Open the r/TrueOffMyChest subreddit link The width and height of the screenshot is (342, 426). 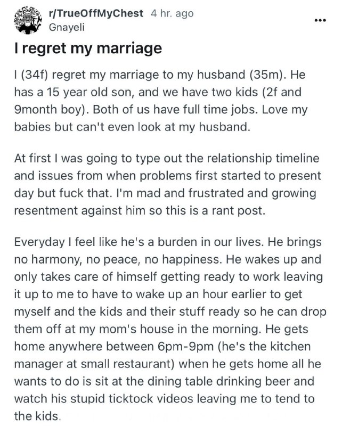click(x=96, y=13)
